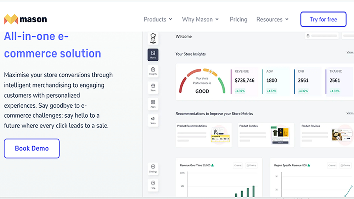Select the Revenue metric card
This screenshot has width=354, height=199.
pyautogui.click(x=245, y=81)
